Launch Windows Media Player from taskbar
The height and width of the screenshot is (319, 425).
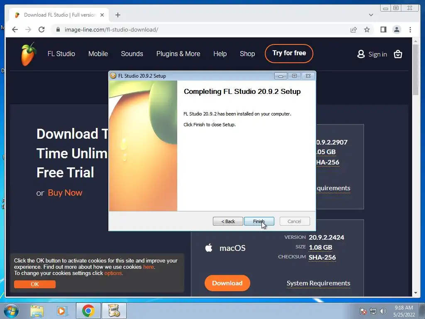(62, 311)
